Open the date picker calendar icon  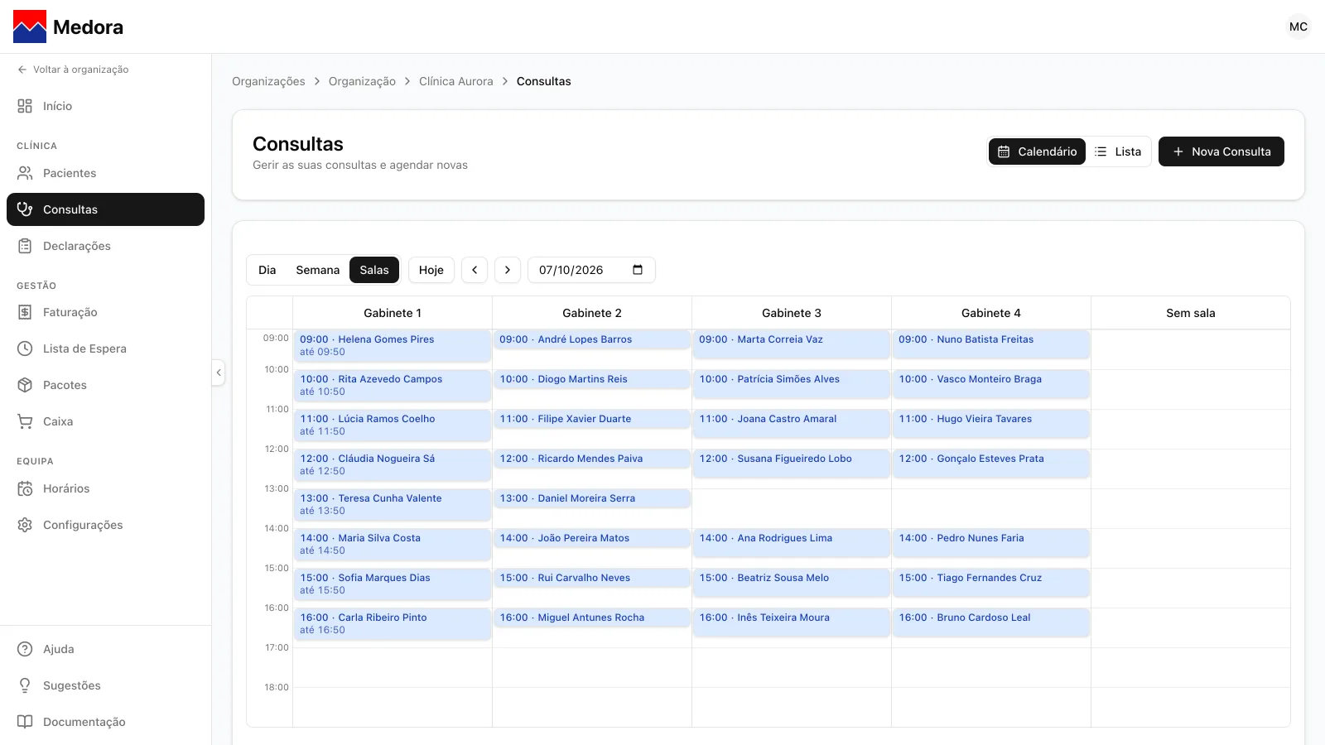638,270
